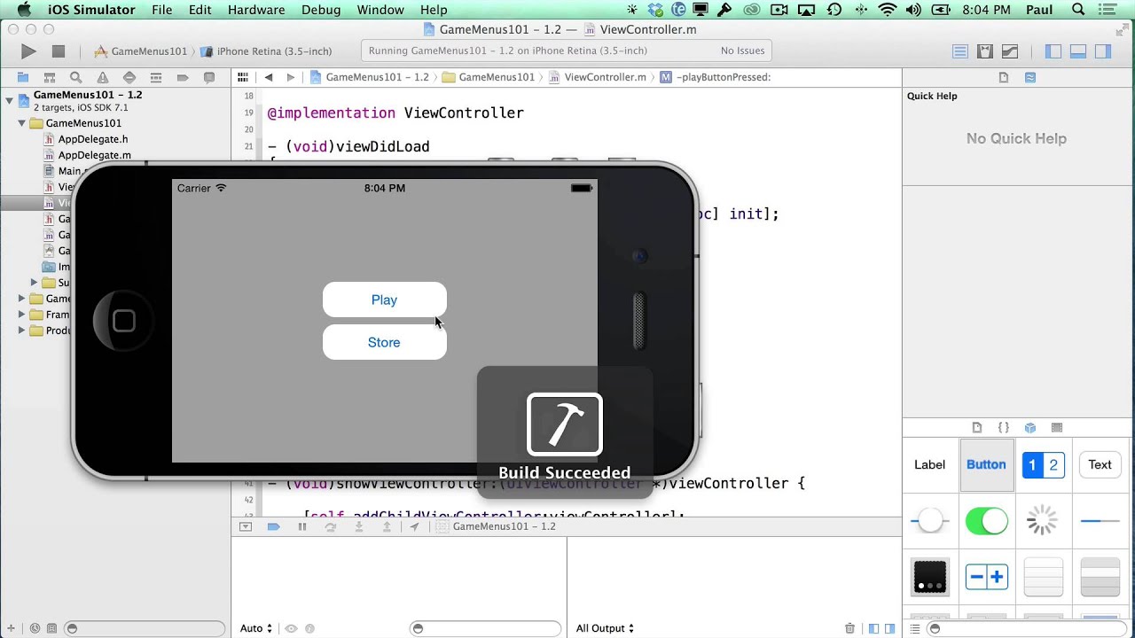Open the GameMenus101 scheme selector
Image resolution: width=1135 pixels, height=638 pixels.
point(141,51)
